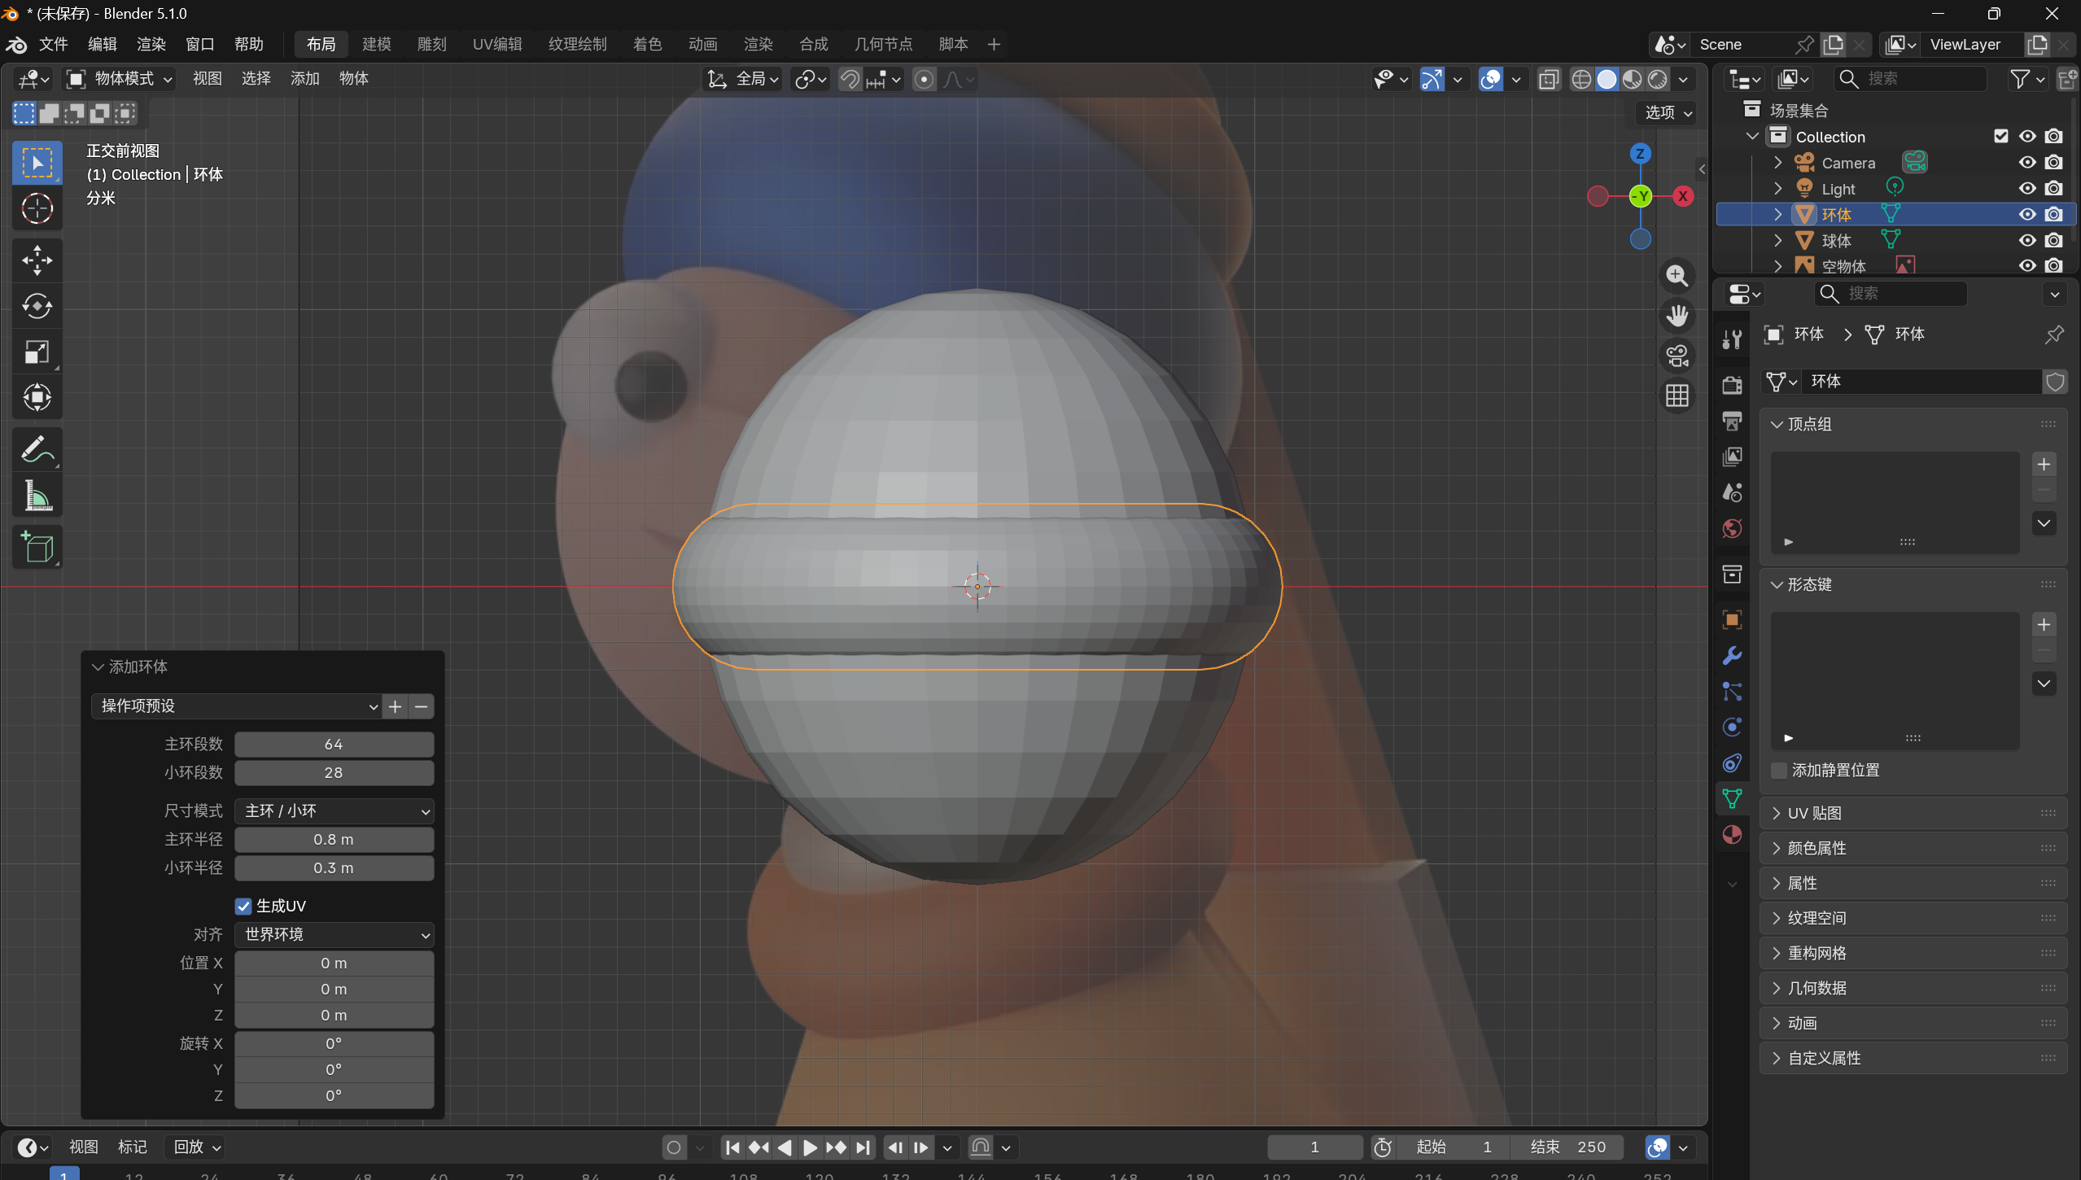
Task: Switch to the 建模 workspace tab
Action: pos(376,44)
